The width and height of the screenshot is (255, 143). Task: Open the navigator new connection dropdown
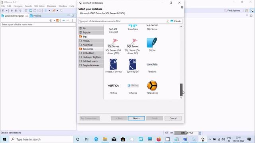(54, 20)
